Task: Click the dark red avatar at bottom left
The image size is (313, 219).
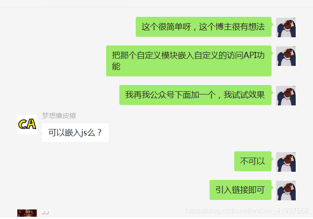Action: (x=27, y=213)
